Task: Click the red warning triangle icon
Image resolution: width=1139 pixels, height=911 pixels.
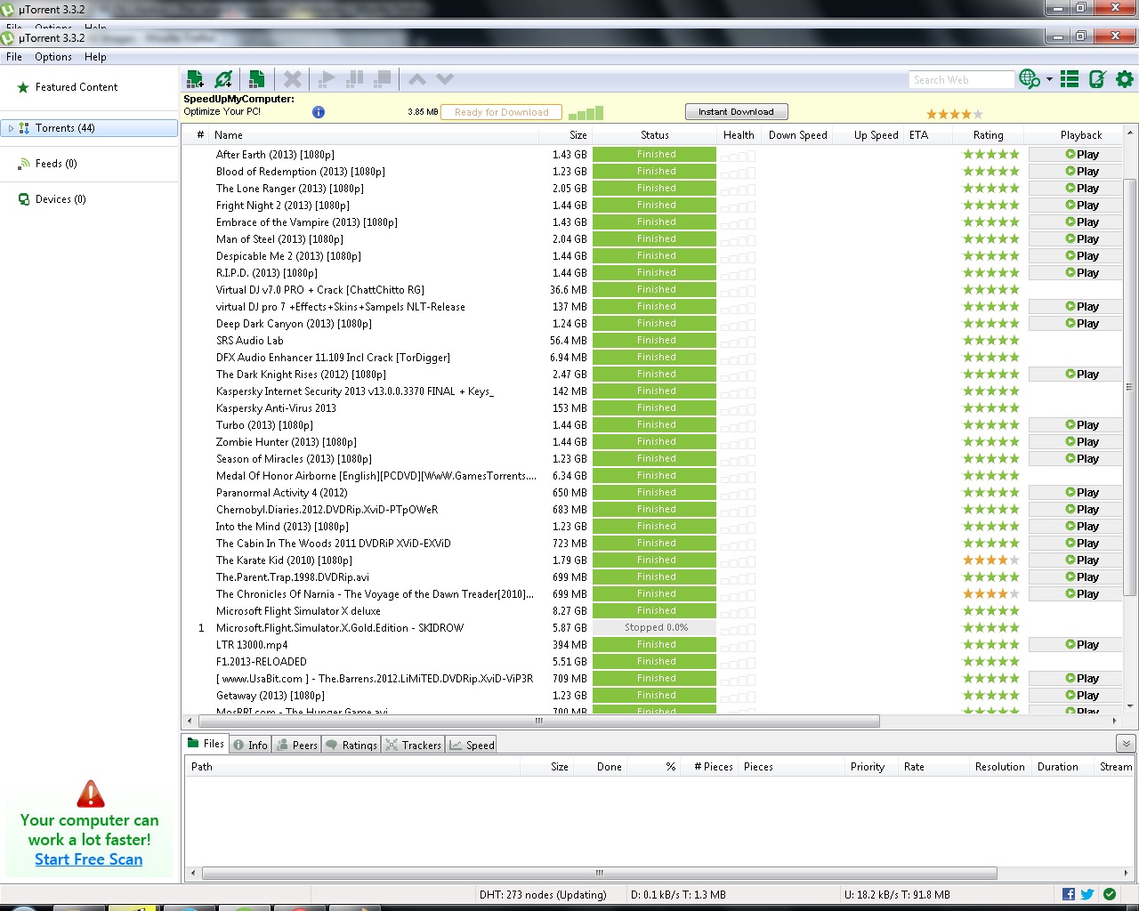Action: (x=91, y=793)
